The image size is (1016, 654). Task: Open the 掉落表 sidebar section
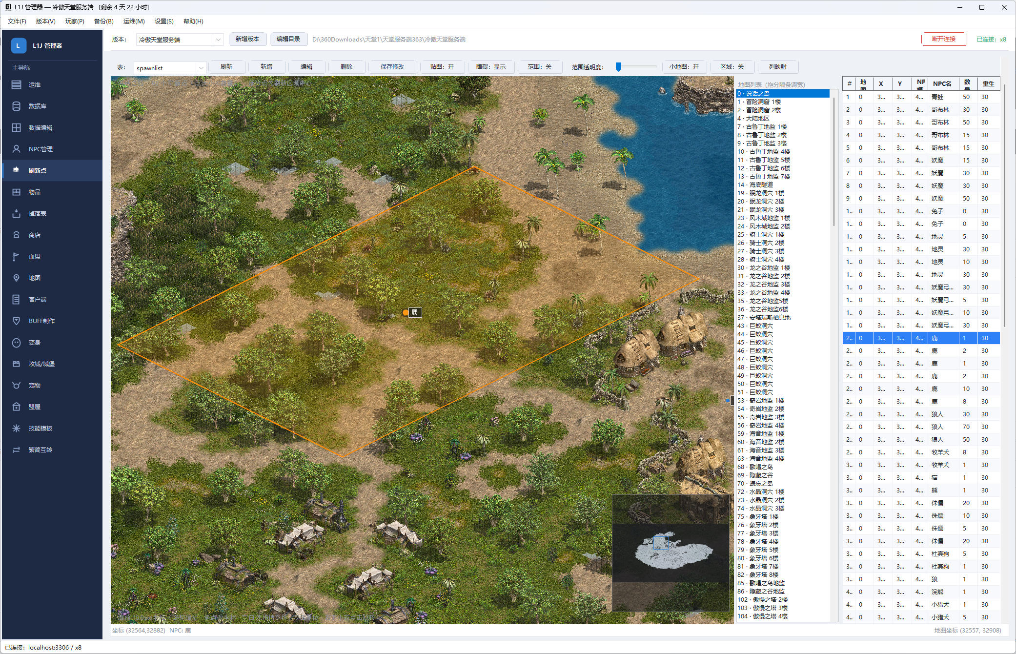(x=52, y=214)
